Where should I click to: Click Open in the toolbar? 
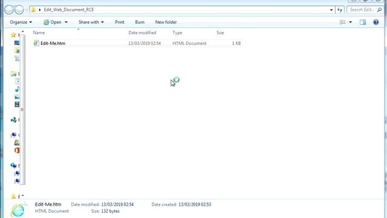tap(53, 22)
